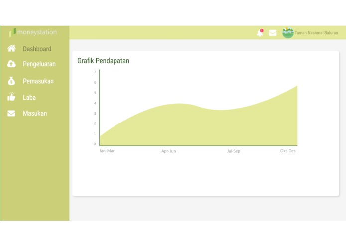346x246 pixels.
Task: Click the money bag icon beside Pemasukan
Action: coord(11,81)
